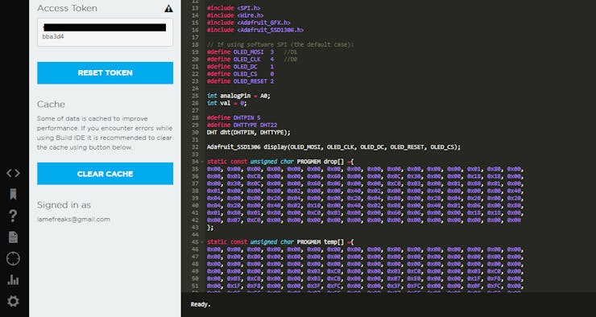
Task: Click the signed-in email lamefreaks@gmail.com
Action: tap(73, 220)
